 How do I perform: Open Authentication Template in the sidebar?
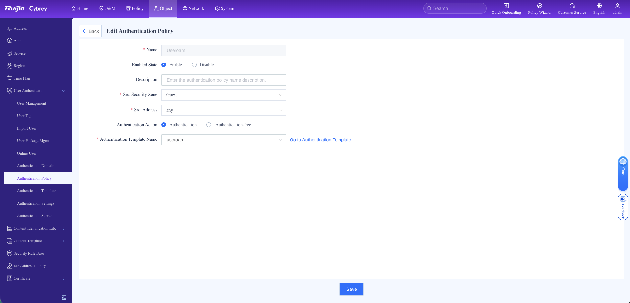tap(36, 191)
